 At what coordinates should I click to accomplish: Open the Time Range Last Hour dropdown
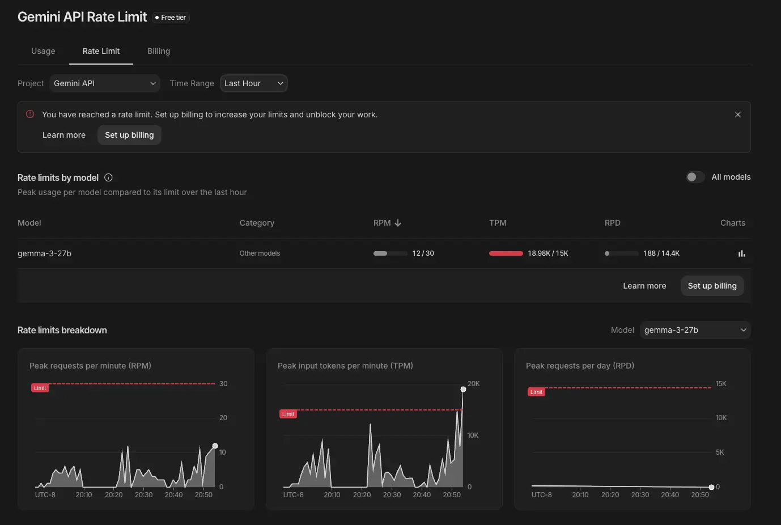coord(253,83)
